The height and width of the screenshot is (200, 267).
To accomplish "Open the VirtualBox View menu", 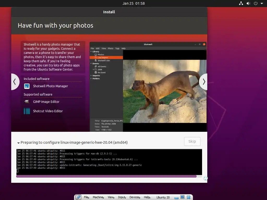I will click(x=111, y=197).
